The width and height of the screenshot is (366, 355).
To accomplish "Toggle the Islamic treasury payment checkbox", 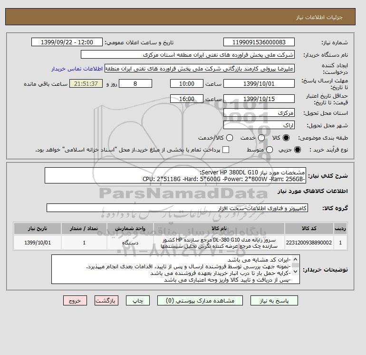I will pyautogui.click(x=226, y=150).
